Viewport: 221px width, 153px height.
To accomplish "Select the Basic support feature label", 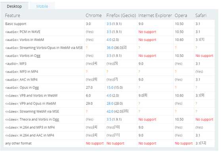I will pyautogui.click(x=16, y=24).
